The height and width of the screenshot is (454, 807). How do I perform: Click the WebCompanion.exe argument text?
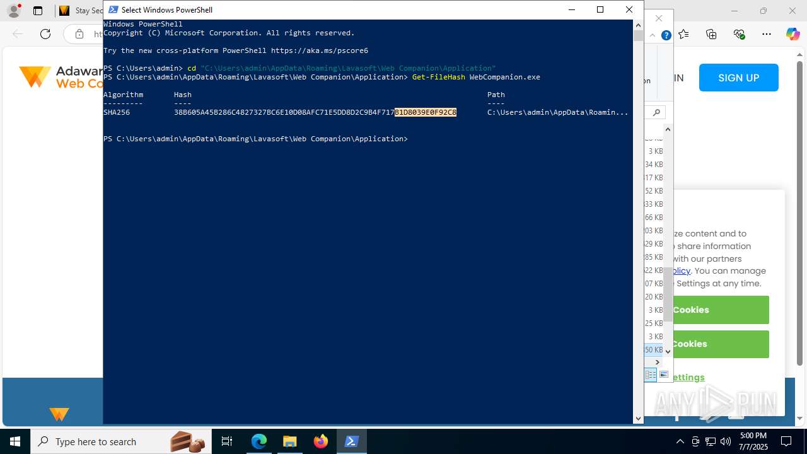click(505, 77)
